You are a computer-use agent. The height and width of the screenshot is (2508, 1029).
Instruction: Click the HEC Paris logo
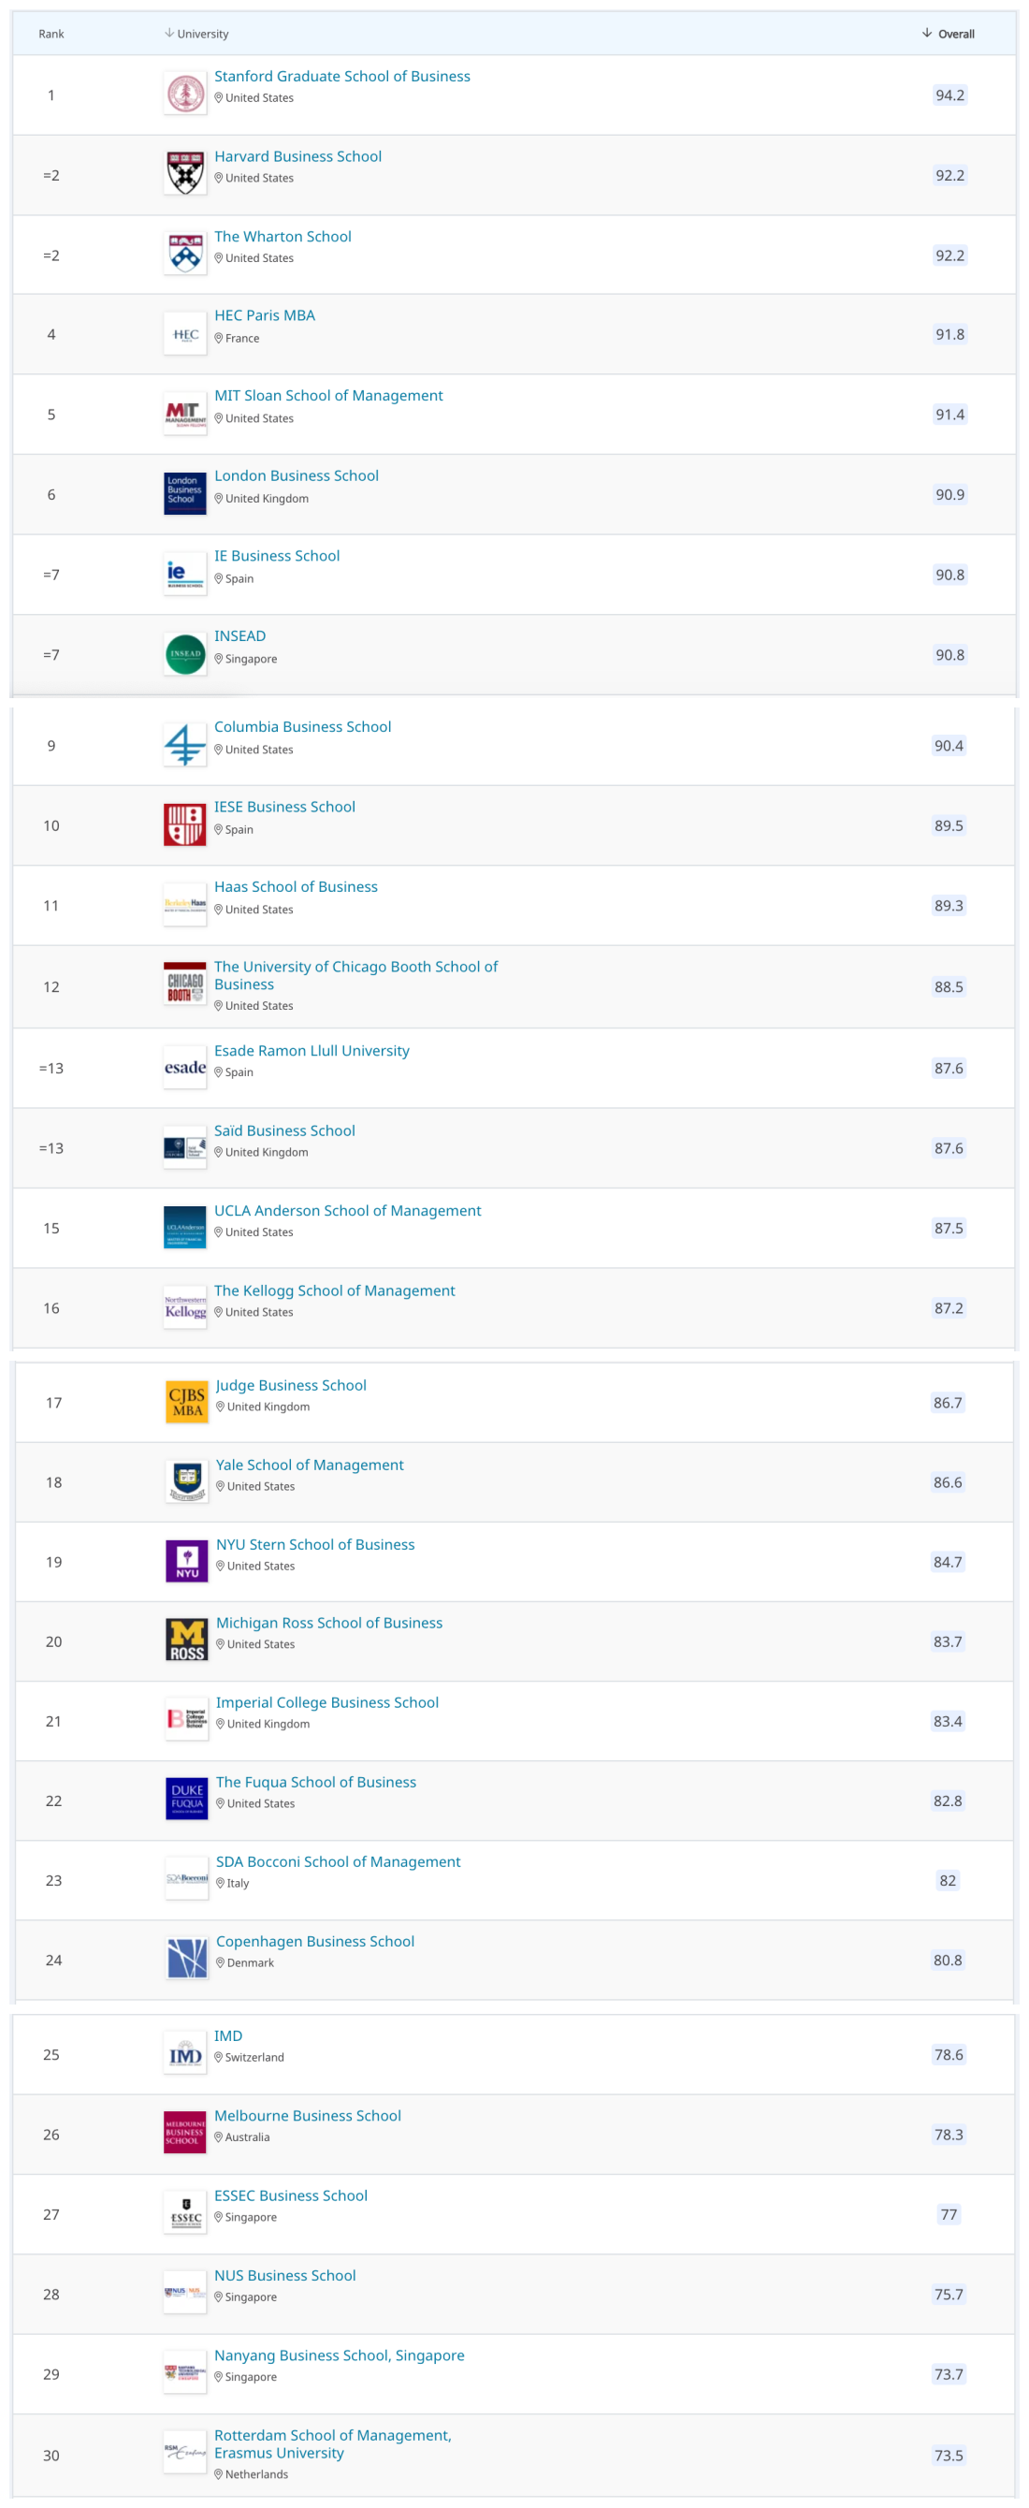pyautogui.click(x=185, y=334)
